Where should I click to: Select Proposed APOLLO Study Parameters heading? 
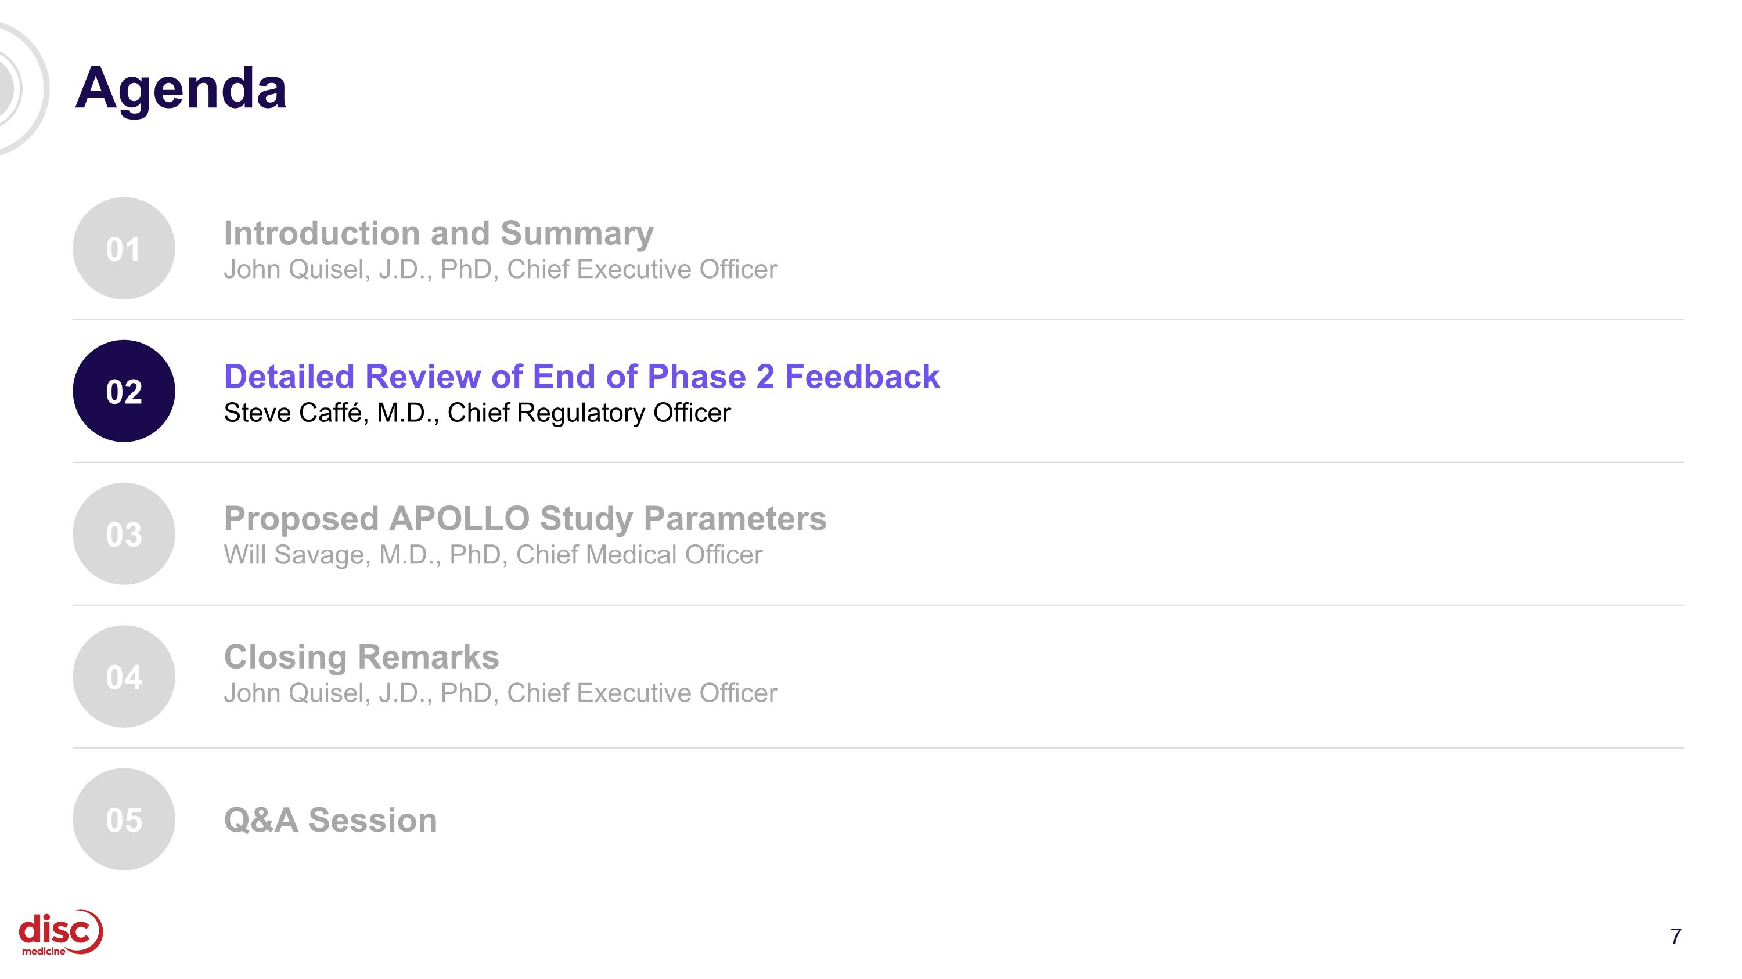click(525, 519)
